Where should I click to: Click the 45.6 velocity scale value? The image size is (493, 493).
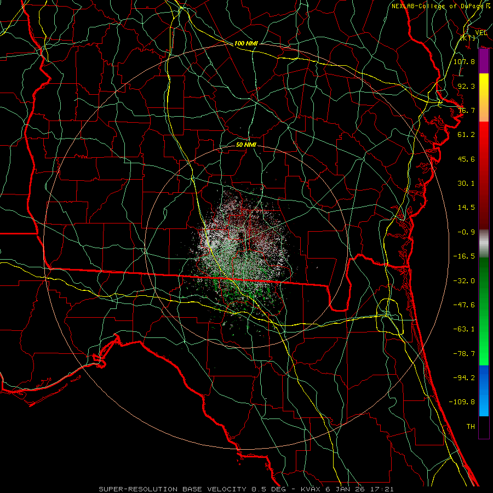(x=466, y=159)
